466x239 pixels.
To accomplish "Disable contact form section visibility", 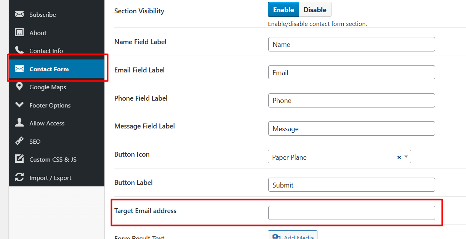I will pos(315,10).
